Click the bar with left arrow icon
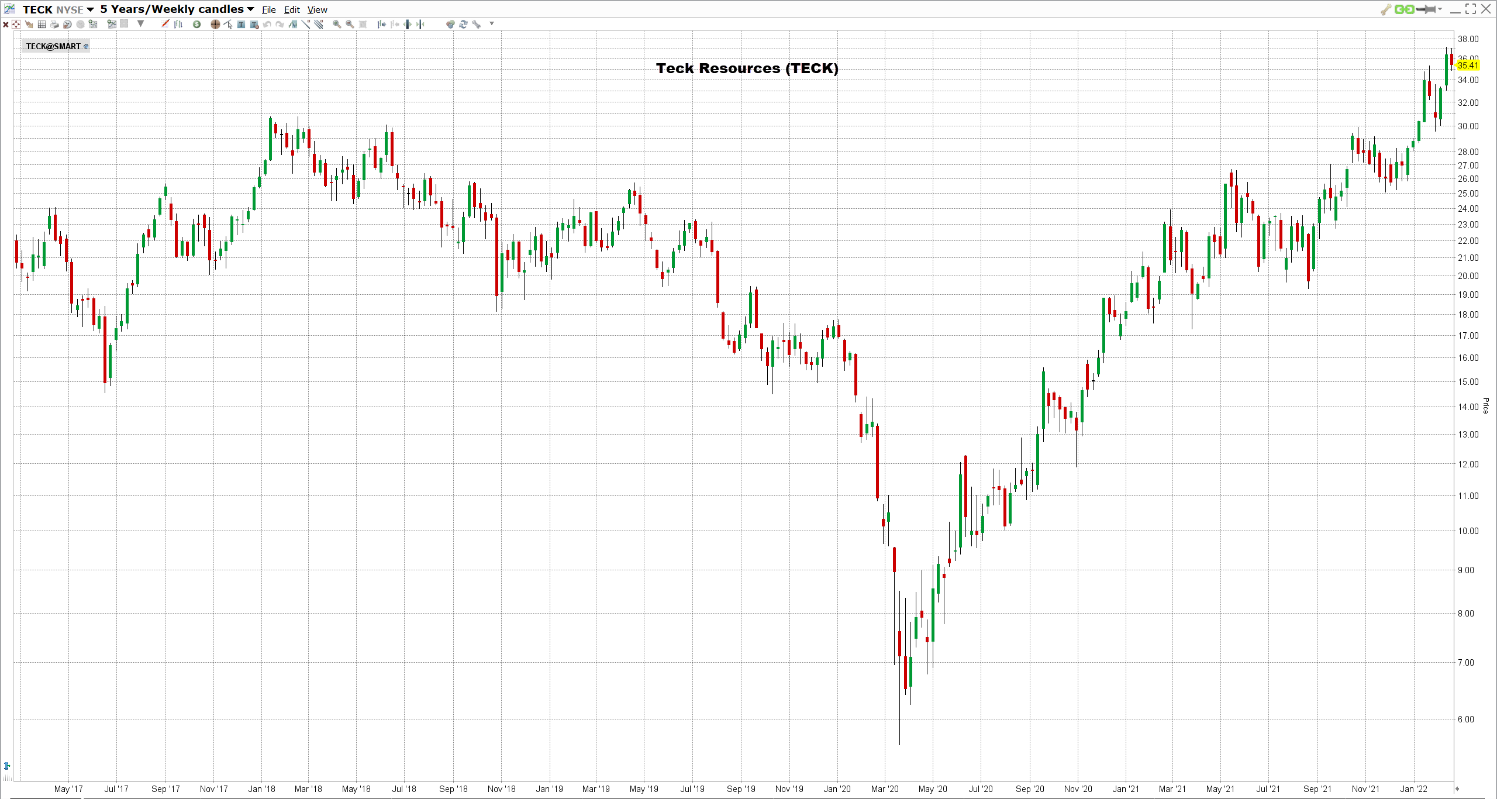Screen dimensions: 1497x799 click(395, 24)
